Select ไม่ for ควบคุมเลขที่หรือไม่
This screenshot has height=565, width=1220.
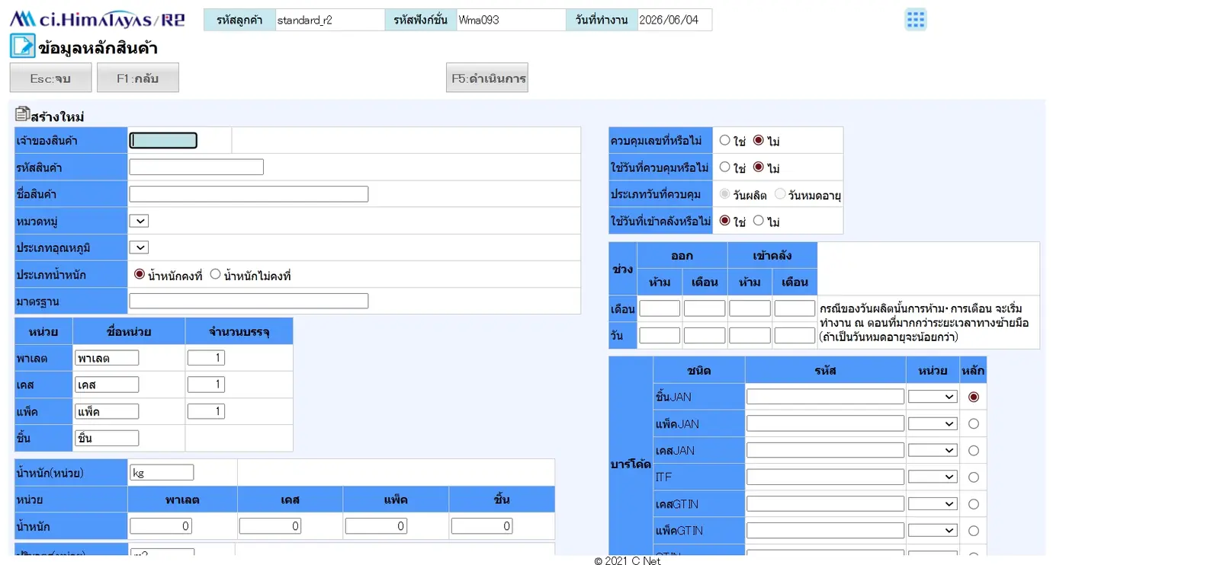(758, 140)
